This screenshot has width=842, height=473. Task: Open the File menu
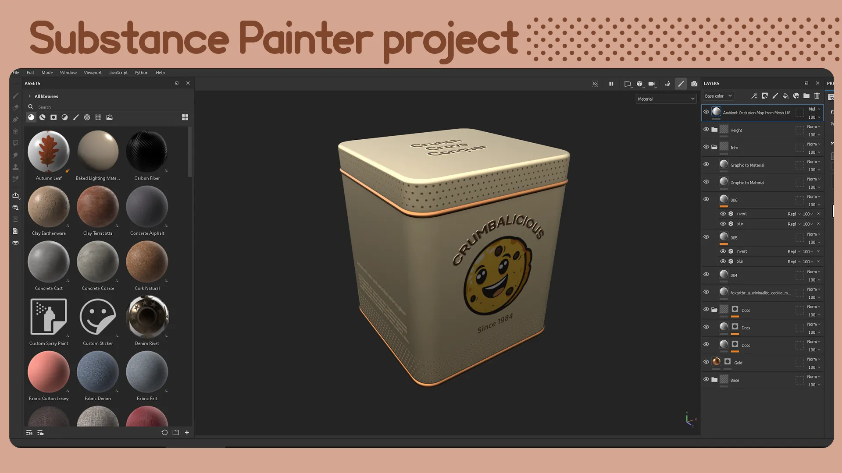(16, 72)
